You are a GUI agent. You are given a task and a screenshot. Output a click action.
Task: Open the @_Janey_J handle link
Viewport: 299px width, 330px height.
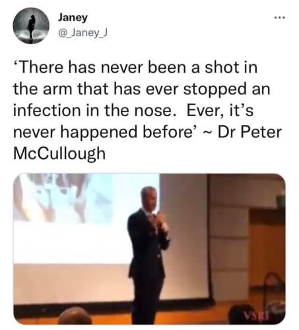coord(83,33)
